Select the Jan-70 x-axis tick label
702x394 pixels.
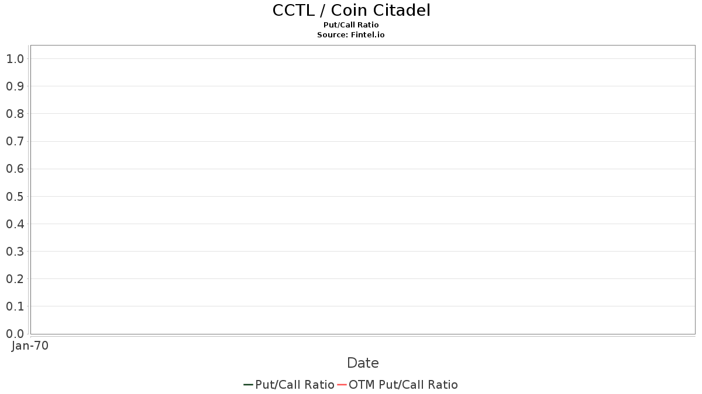pos(30,346)
